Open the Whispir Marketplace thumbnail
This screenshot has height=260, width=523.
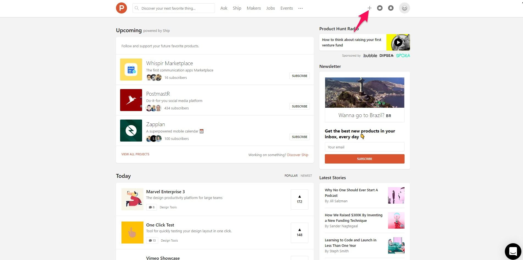click(x=131, y=70)
